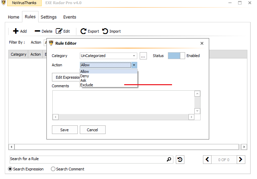The image size is (257, 179).
Task: Save the rule in Rule Editor
Action: [64, 130]
